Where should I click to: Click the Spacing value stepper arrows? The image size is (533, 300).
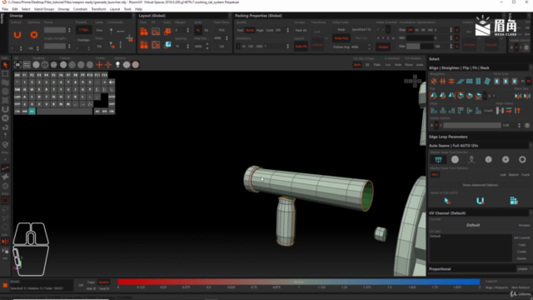[x=187, y=47]
